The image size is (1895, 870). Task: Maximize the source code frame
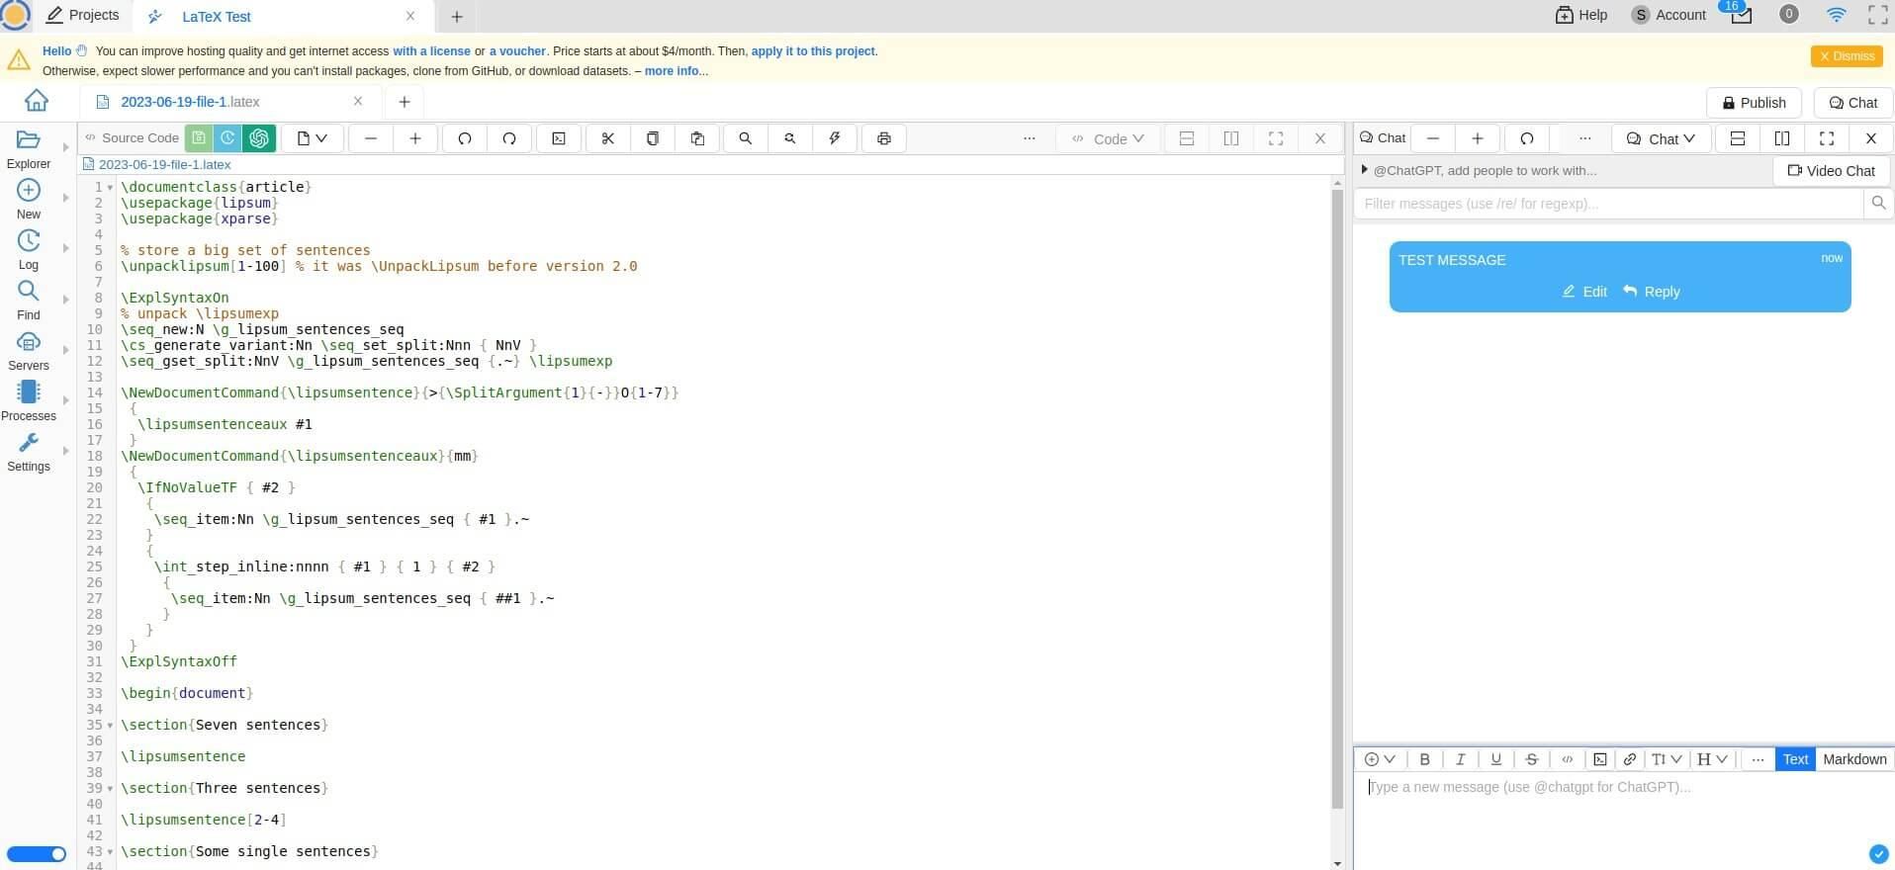[x=1276, y=138]
